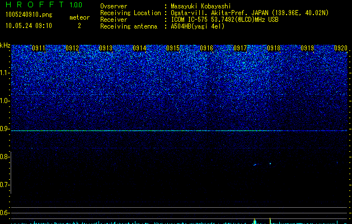Click the 0.8 kHz axis label
Screen dimensions: 352x224
point(4,157)
